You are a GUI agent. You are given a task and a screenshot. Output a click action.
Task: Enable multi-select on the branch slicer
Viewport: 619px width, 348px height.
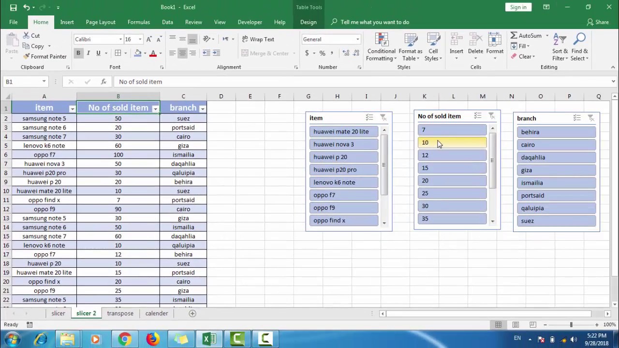tap(577, 118)
